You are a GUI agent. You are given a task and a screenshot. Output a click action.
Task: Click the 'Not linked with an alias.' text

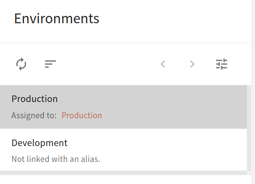(x=56, y=159)
